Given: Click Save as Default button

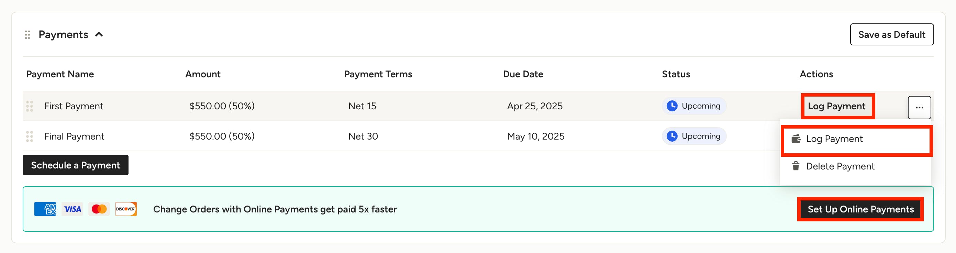Looking at the screenshot, I should [891, 34].
